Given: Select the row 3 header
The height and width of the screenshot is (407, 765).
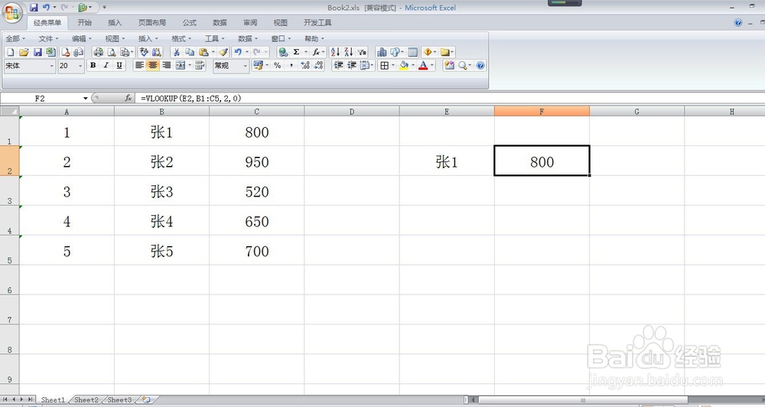Looking at the screenshot, I should click(x=9, y=190).
